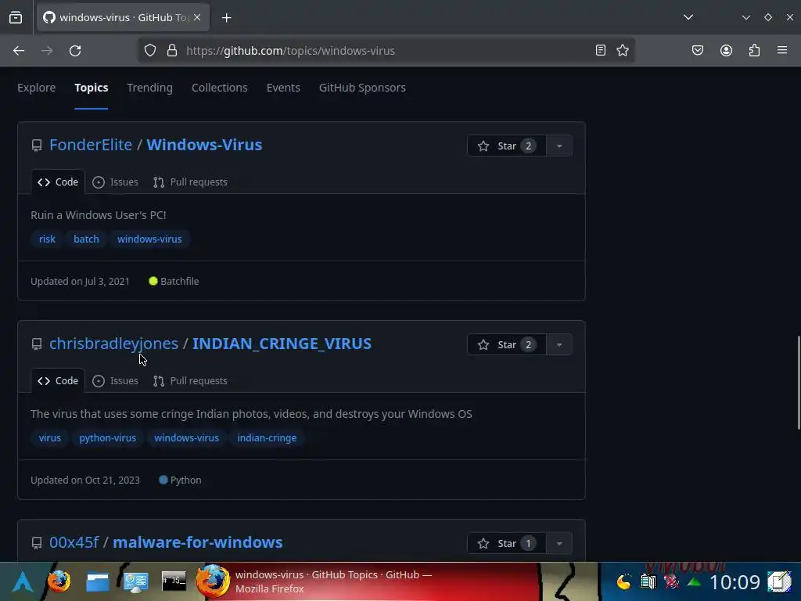This screenshot has width=801, height=601.
Task: Open the Events tab
Action: point(283,88)
